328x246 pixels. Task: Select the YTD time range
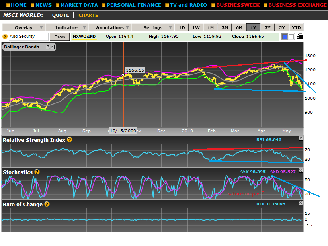click(296, 27)
